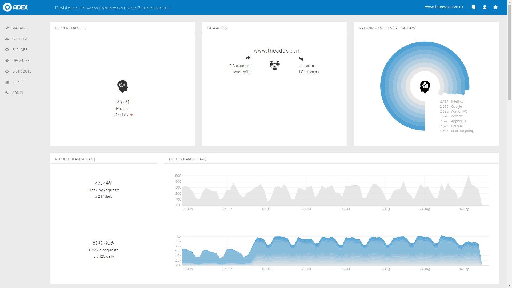Click the star favorites icon

(495, 7)
